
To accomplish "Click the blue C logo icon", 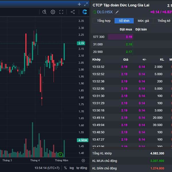I will click(85, 12).
